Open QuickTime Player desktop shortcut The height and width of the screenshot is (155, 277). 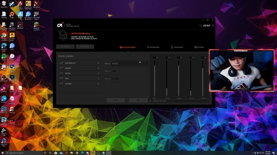[x=4, y=143]
